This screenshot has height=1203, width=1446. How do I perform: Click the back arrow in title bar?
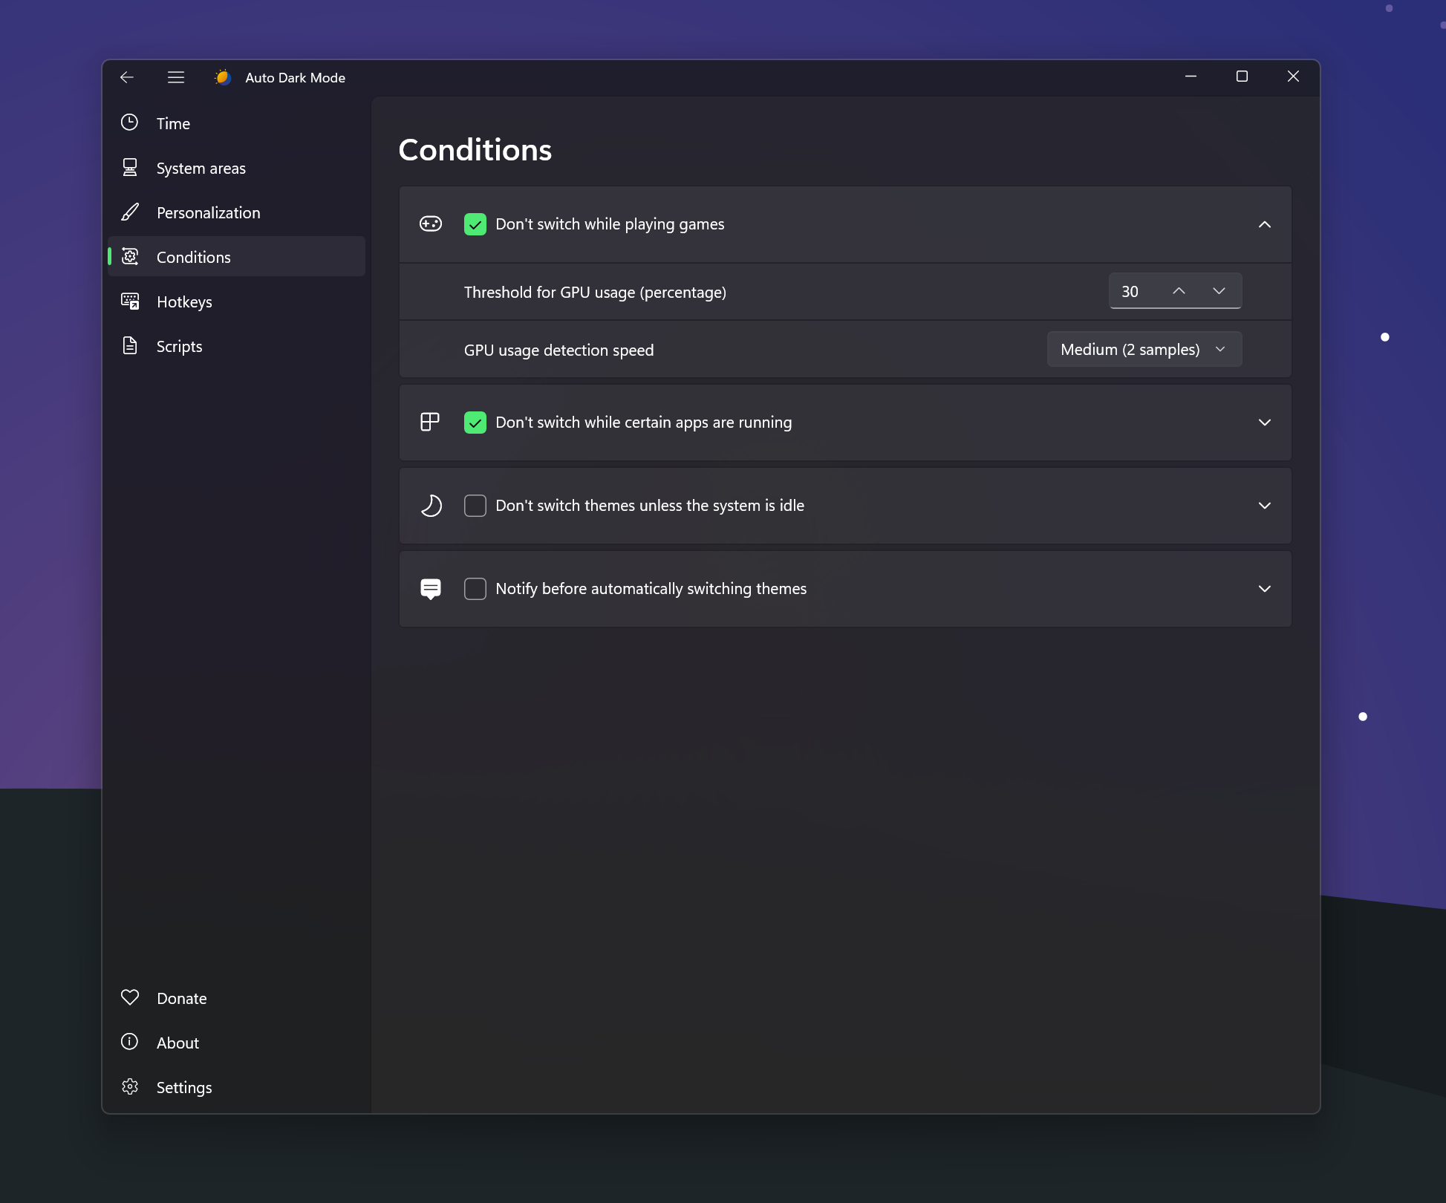click(127, 77)
